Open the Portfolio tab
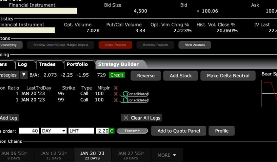 (x=77, y=64)
